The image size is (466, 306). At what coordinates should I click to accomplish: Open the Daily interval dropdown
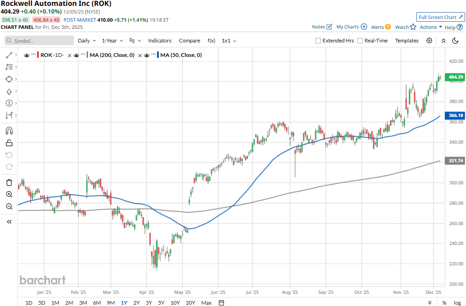pos(87,41)
